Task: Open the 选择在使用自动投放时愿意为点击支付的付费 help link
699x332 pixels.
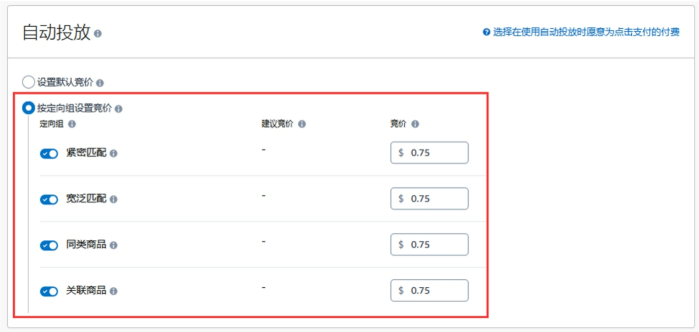Action: click(586, 33)
